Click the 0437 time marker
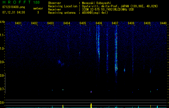169x108 pixels. 115,23
